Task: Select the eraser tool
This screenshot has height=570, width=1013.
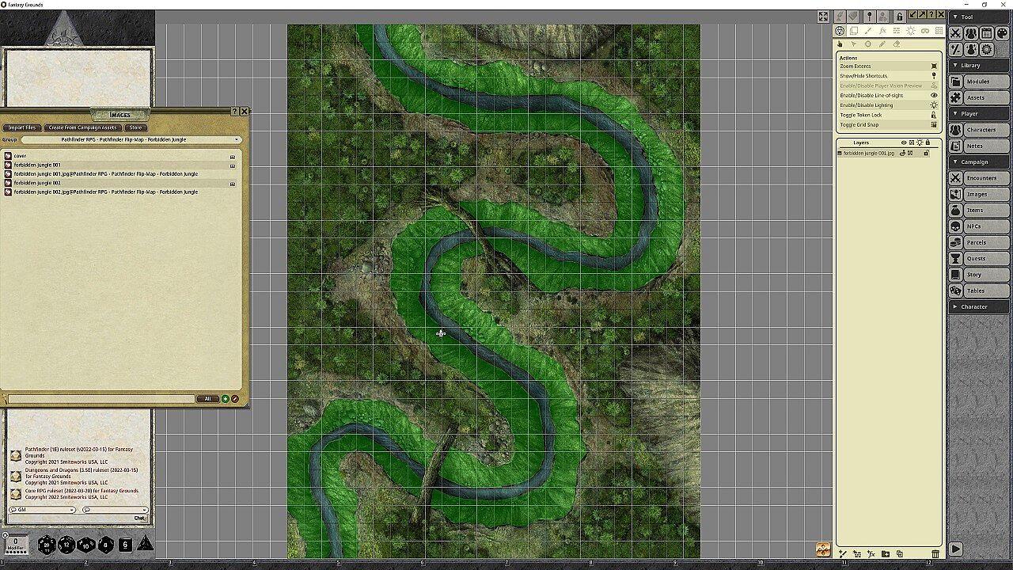Action: pos(897,44)
